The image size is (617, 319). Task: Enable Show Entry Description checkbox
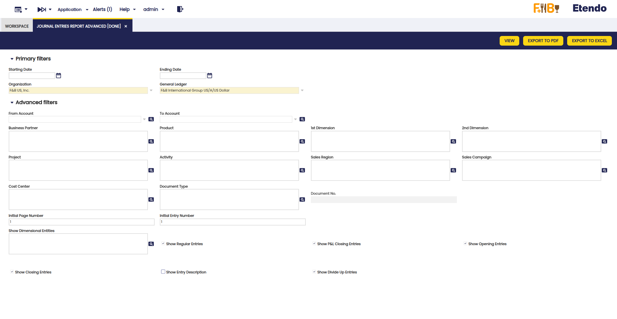(x=163, y=272)
